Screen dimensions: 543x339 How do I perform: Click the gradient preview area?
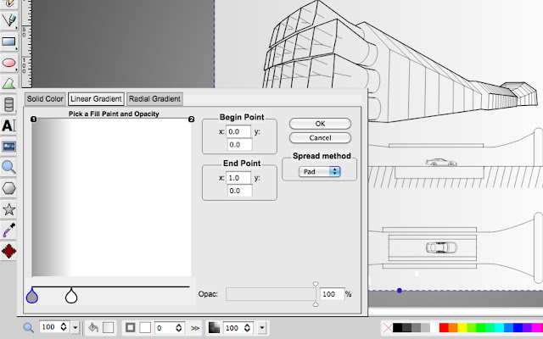tap(111, 197)
